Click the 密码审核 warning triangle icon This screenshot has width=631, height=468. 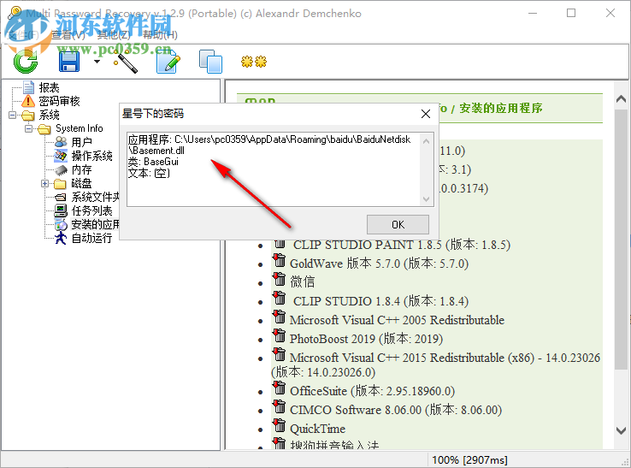28,101
